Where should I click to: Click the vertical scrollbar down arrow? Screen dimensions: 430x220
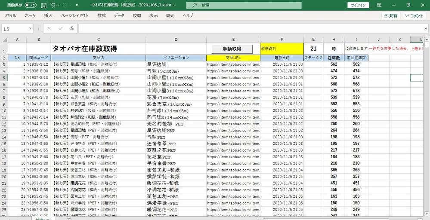coord(427,213)
